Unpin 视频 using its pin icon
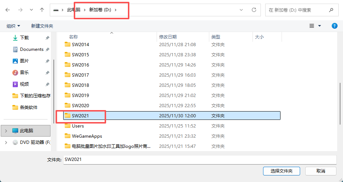This screenshot has width=343, height=182. (x=47, y=84)
